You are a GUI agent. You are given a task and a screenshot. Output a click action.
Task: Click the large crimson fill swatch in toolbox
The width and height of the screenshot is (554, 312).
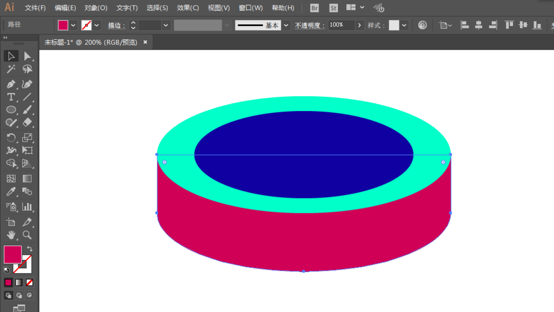click(x=12, y=254)
